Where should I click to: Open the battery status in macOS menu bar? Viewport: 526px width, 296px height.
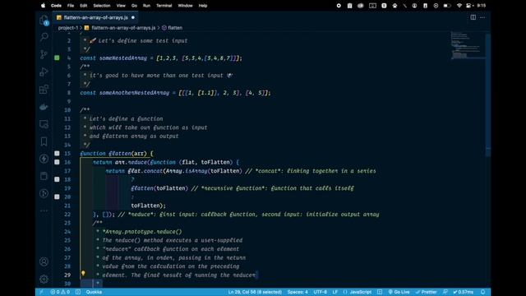coord(447,6)
